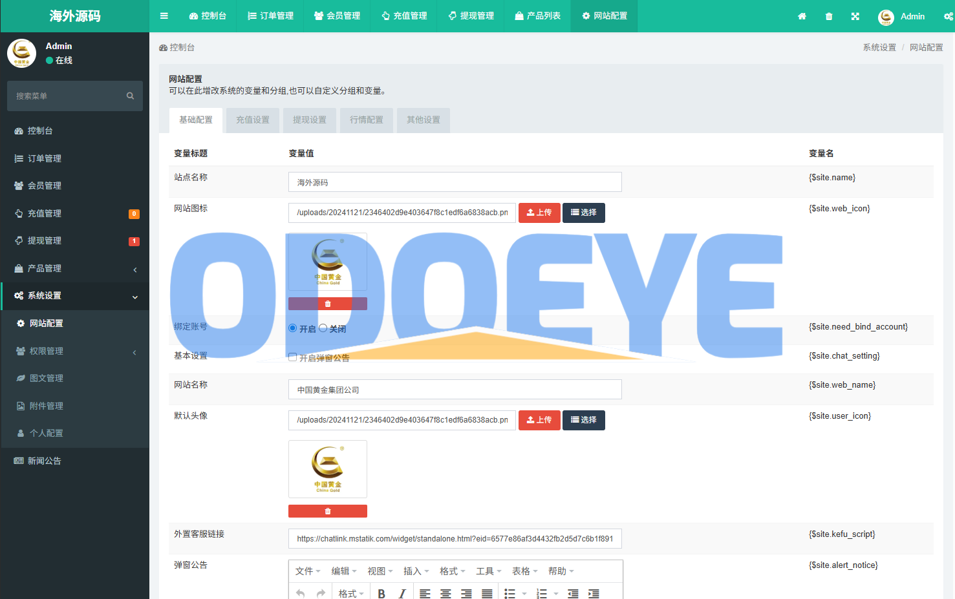Click the home icon in top bar
Viewport: 955px width, 599px height.
(802, 17)
